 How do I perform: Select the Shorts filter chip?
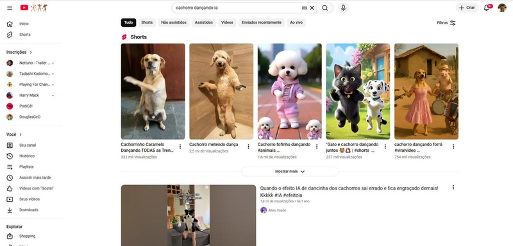pyautogui.click(x=147, y=22)
